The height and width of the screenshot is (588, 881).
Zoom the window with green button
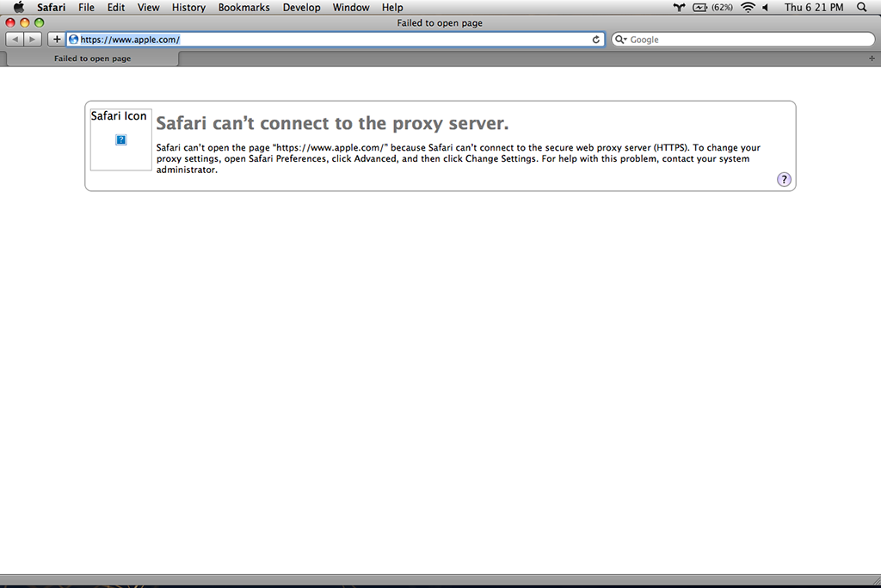pyautogui.click(x=40, y=22)
